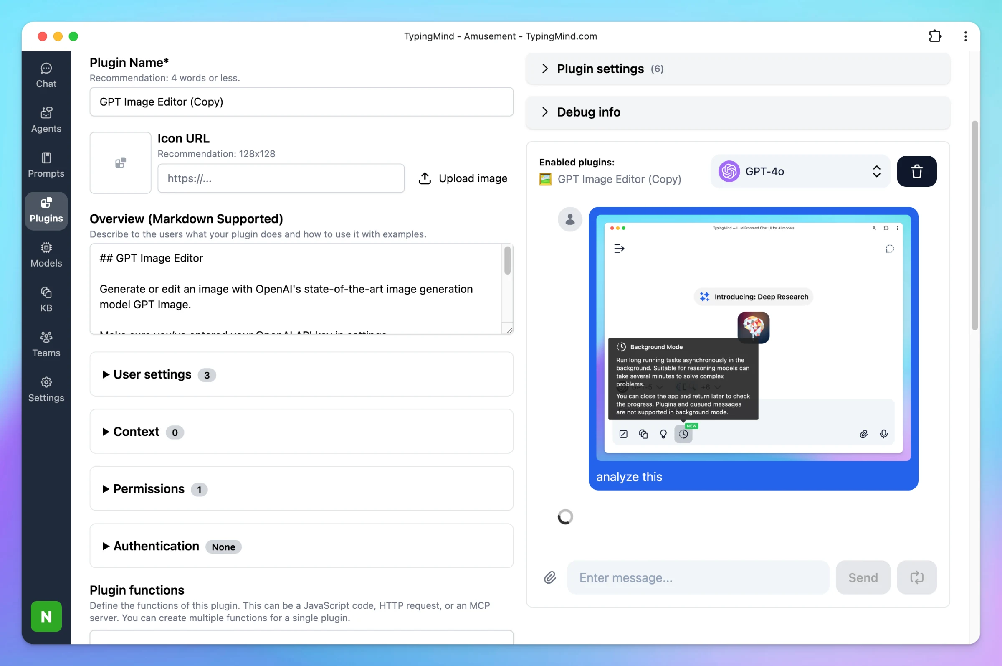Expand the Authentication section
The height and width of the screenshot is (666, 1002).
[x=301, y=546]
